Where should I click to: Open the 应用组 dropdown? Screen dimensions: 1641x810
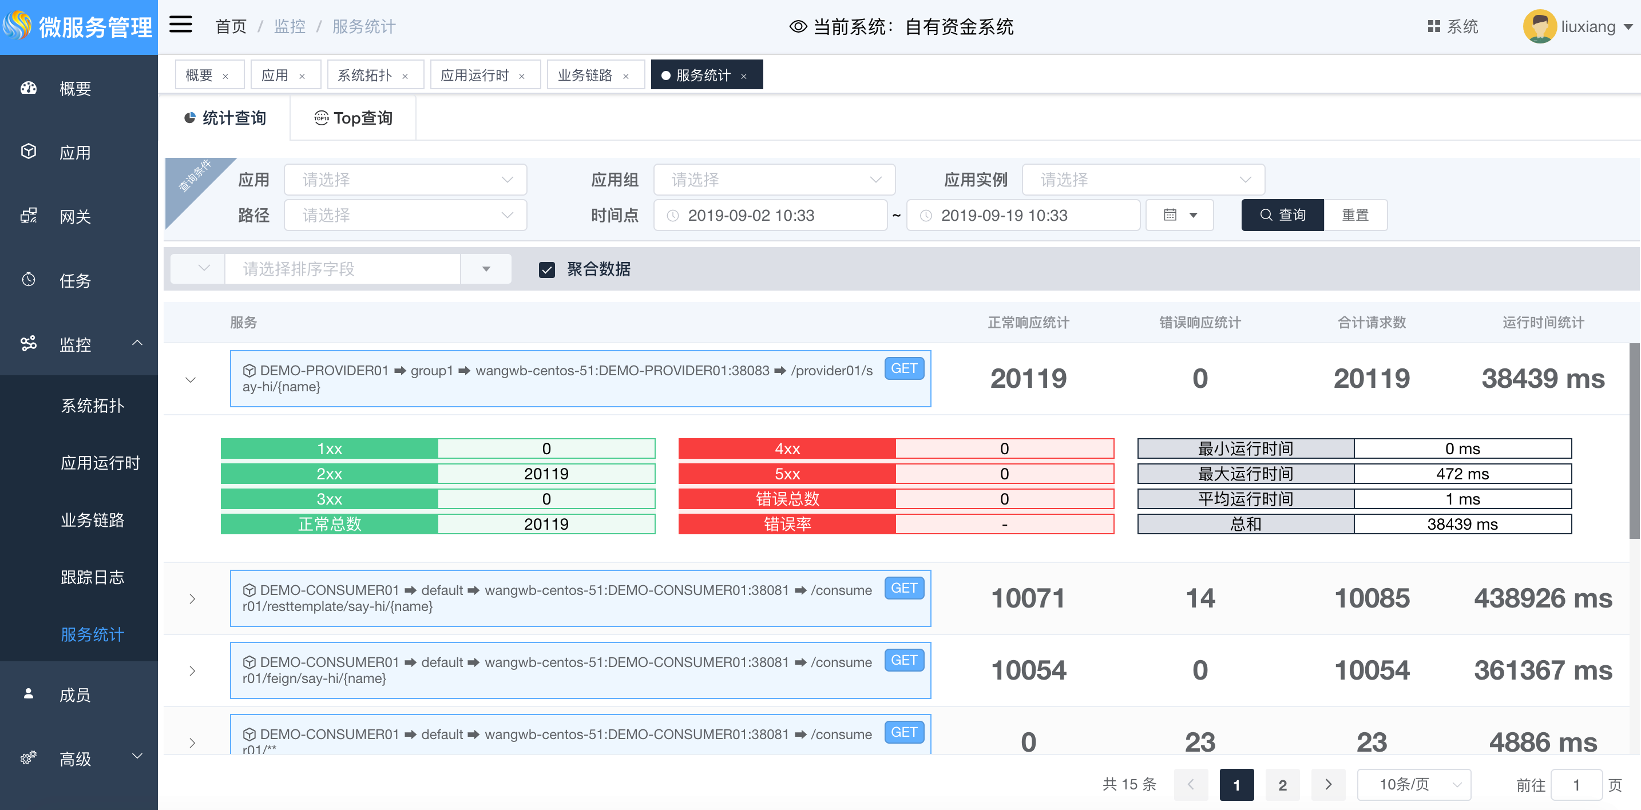[x=774, y=180]
